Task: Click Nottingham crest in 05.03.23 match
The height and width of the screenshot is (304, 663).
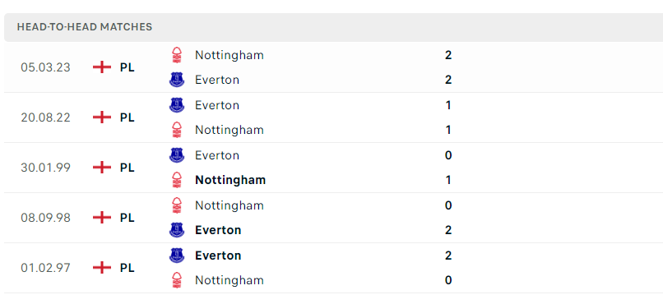Action: click(177, 55)
